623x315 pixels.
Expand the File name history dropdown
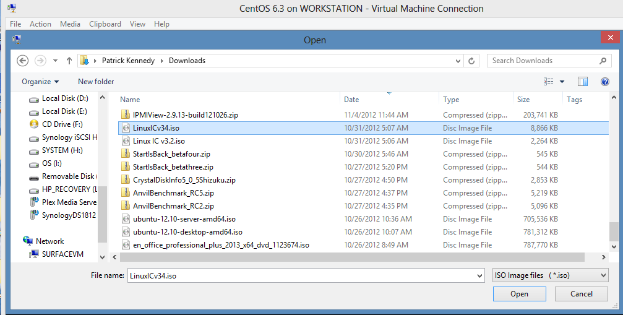pyautogui.click(x=480, y=275)
